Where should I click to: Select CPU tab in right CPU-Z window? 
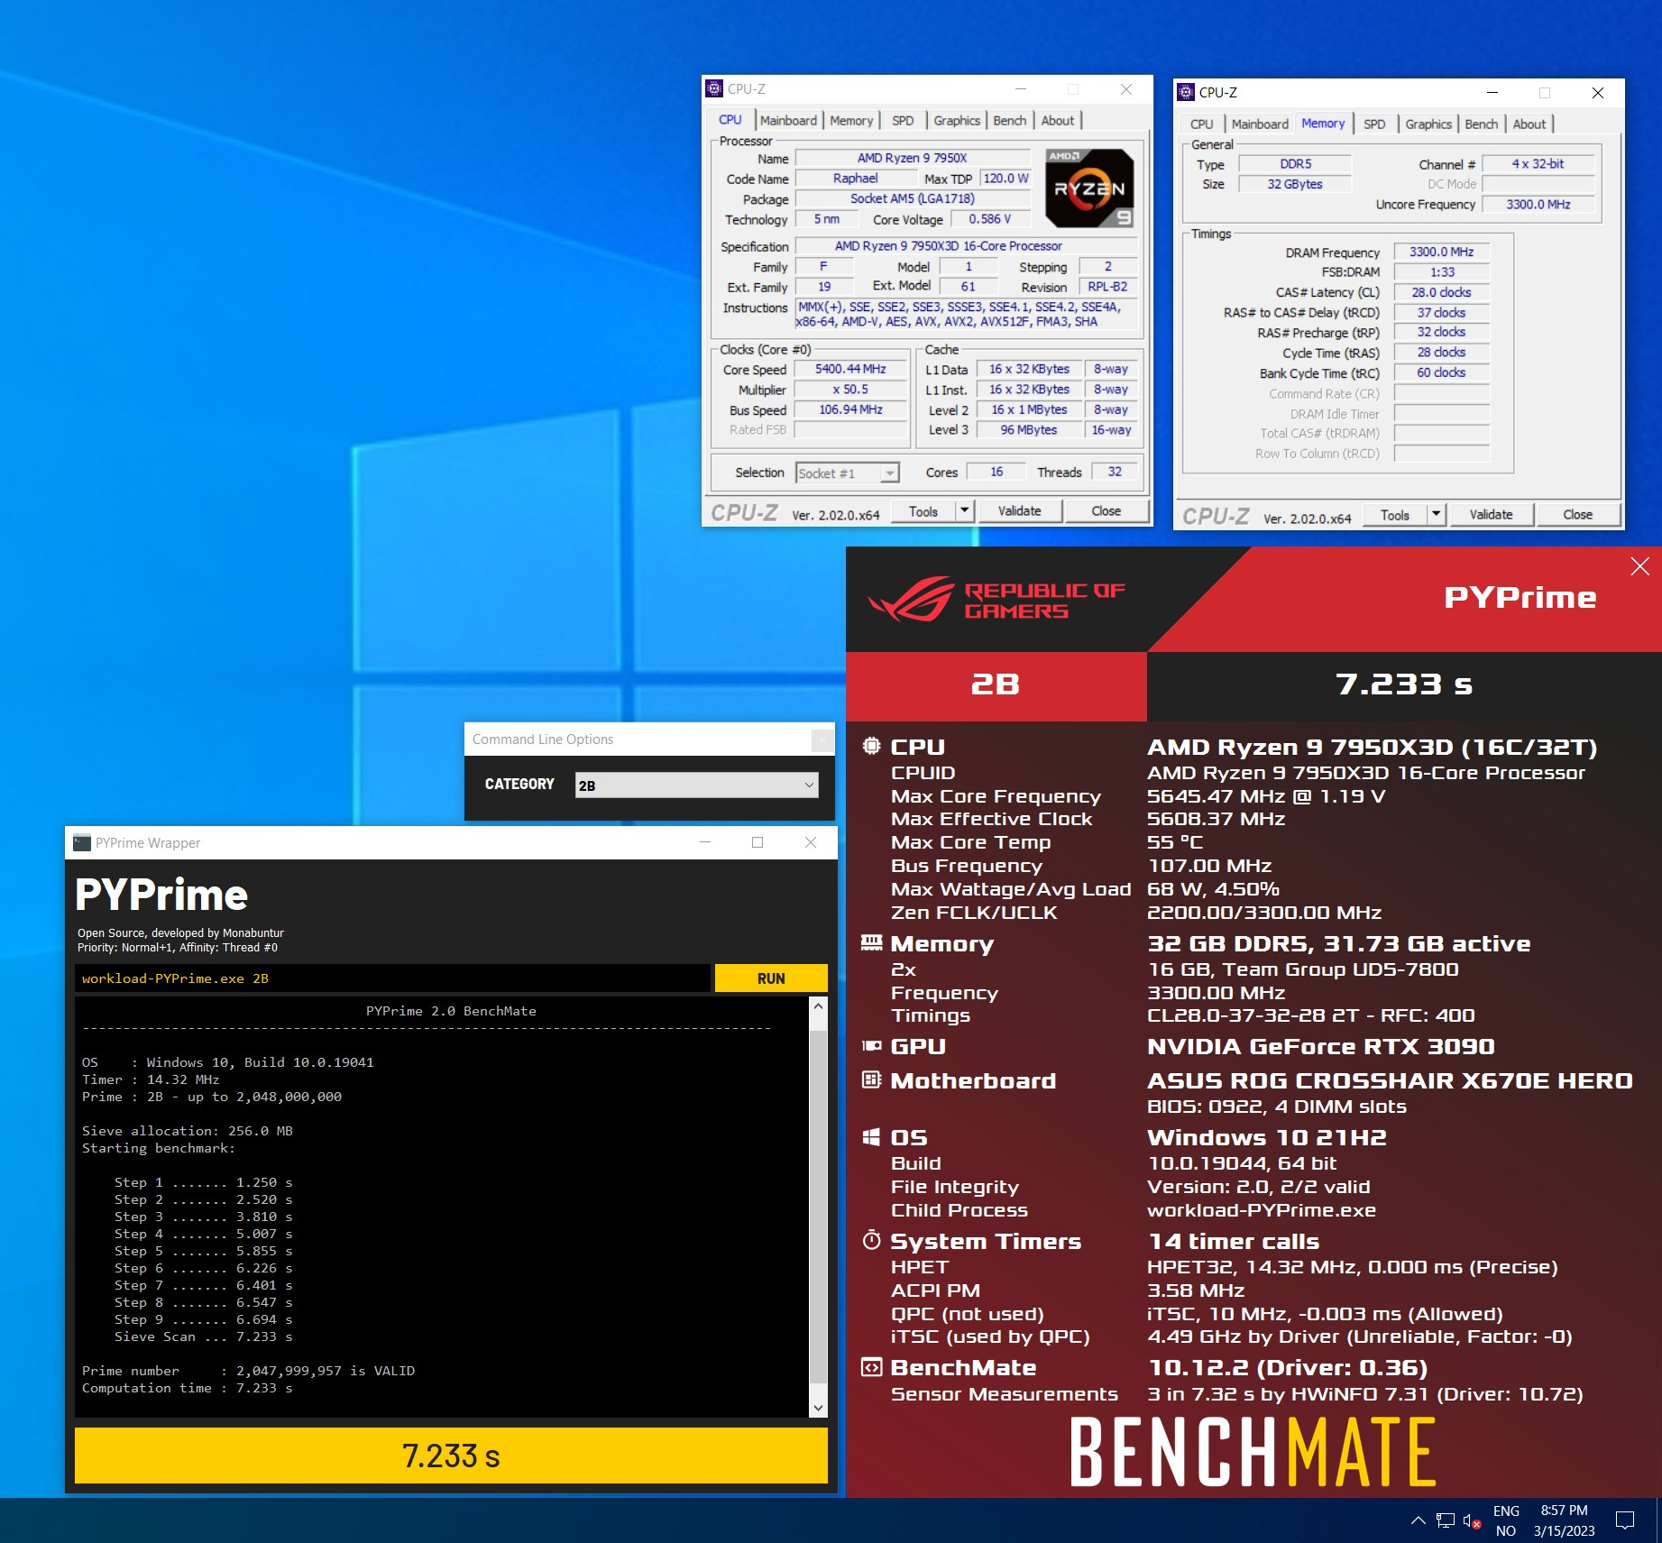1201,124
